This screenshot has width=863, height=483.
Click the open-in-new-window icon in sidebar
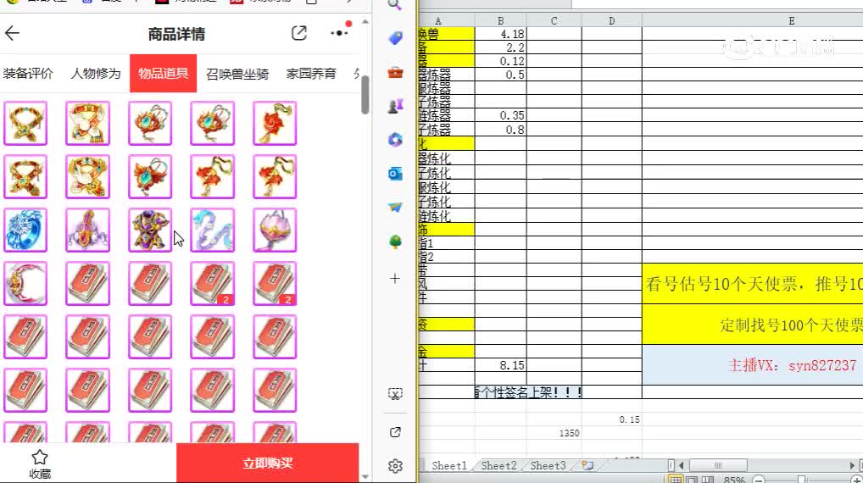(x=395, y=432)
